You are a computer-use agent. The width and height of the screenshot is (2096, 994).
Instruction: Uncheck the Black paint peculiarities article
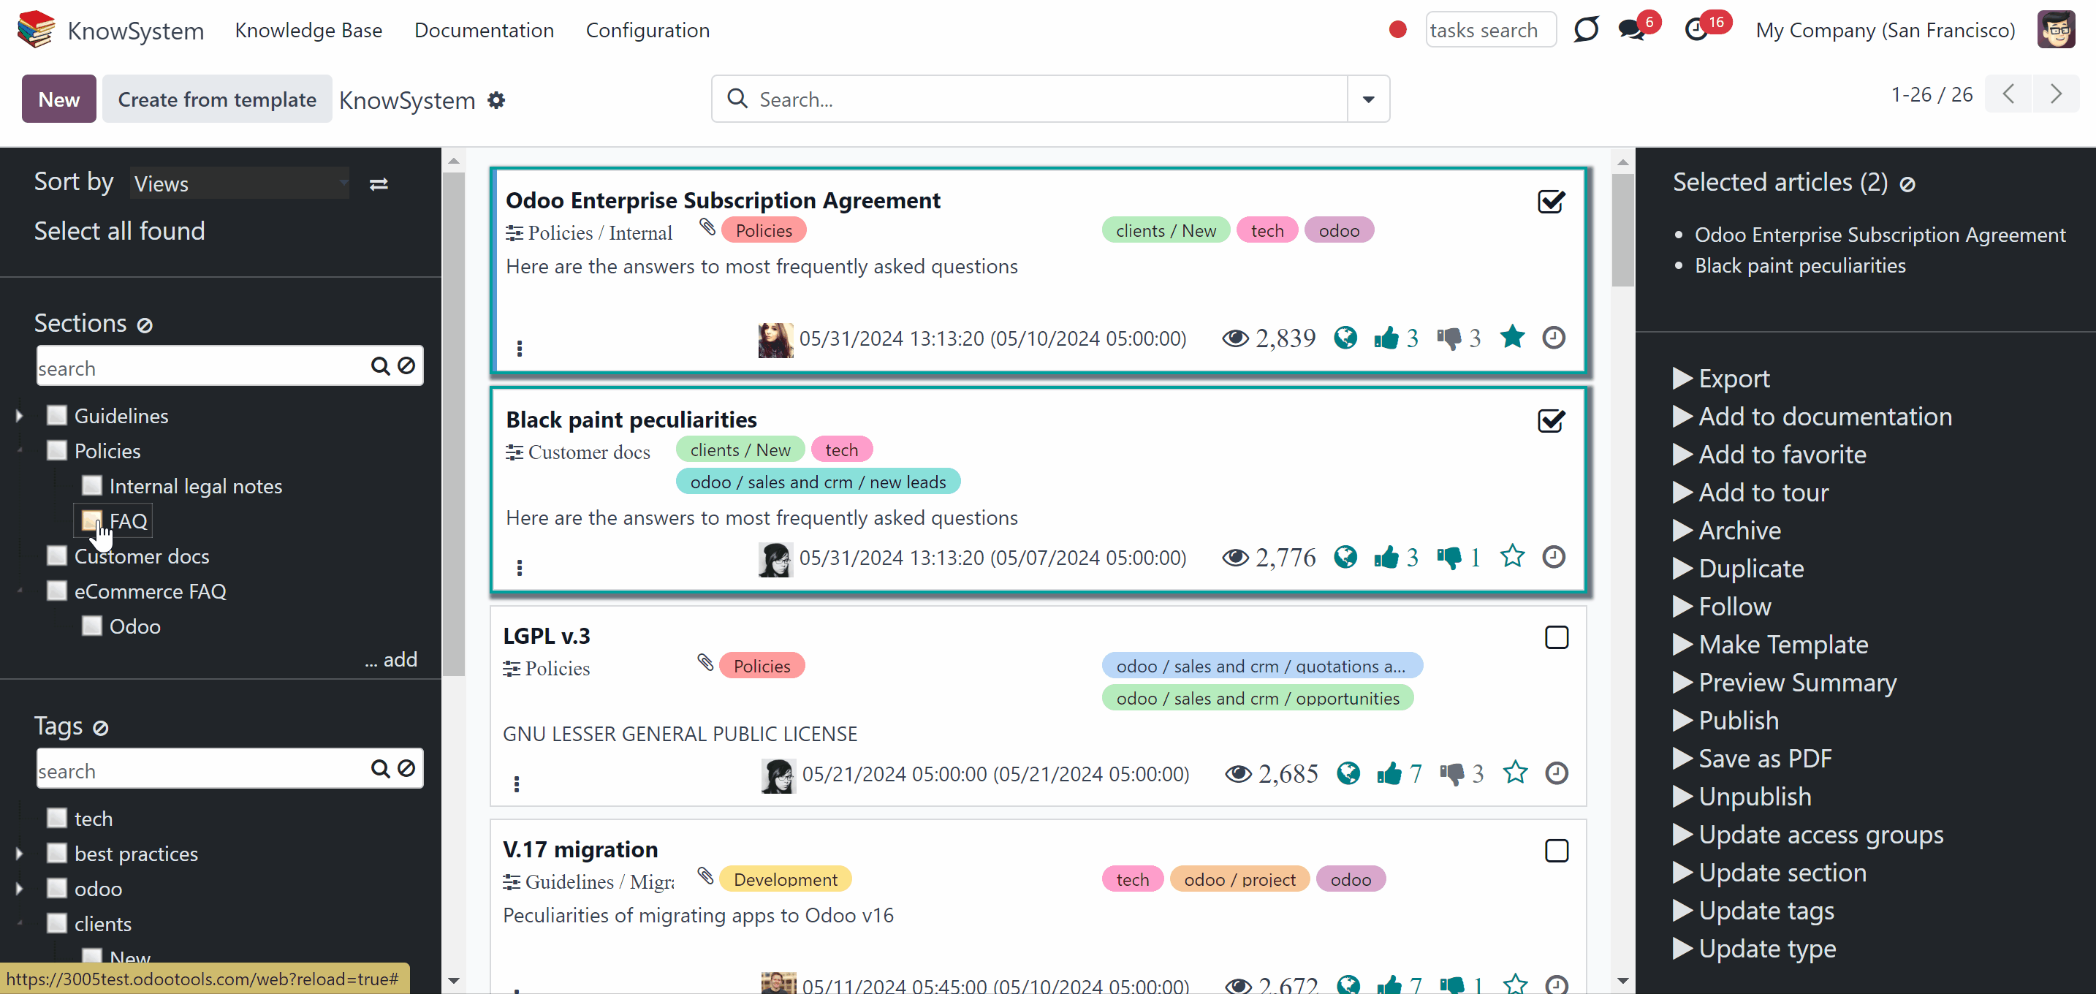[x=1552, y=420]
